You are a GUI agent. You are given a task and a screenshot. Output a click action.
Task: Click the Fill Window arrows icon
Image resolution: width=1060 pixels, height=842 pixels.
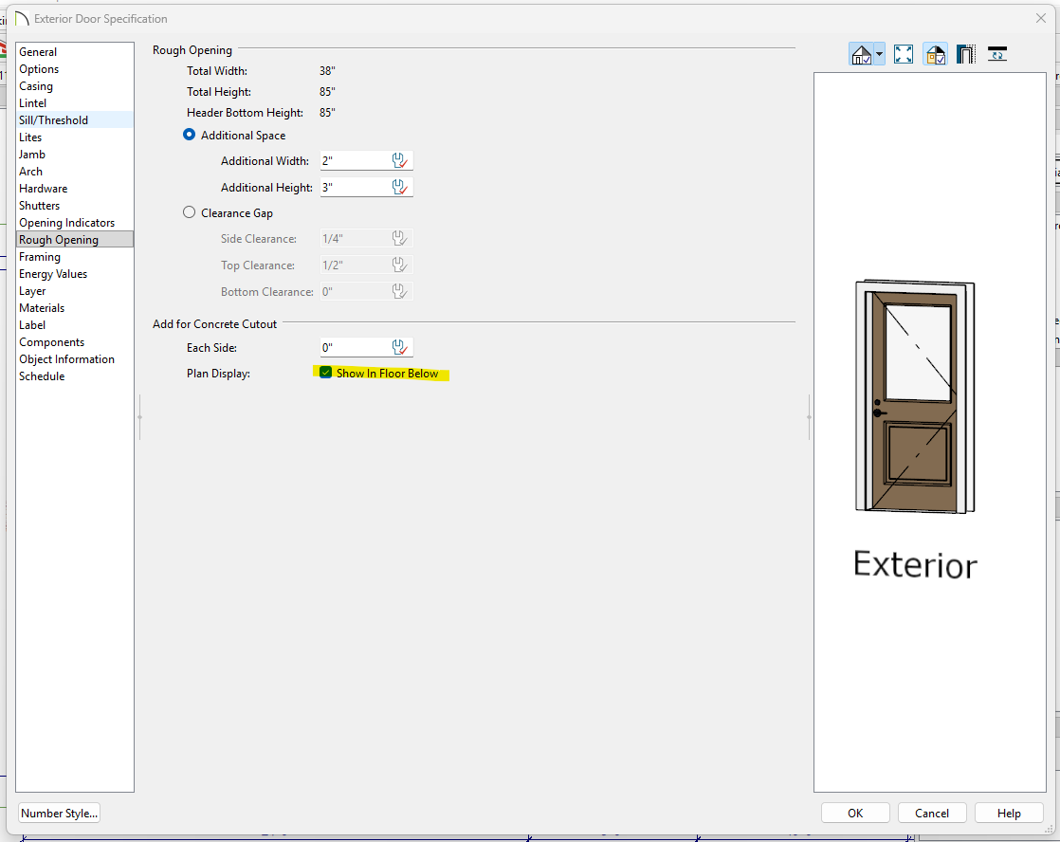tap(904, 55)
